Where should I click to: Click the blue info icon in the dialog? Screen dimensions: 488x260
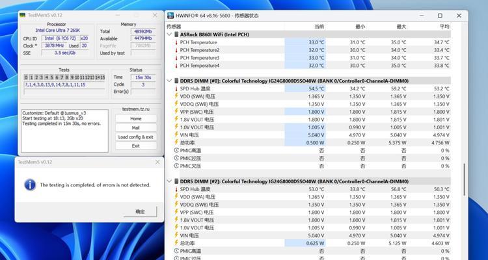[x=30, y=185]
